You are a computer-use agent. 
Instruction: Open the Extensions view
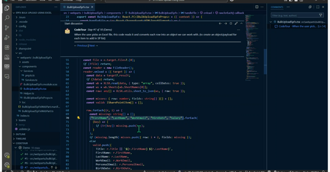(7, 47)
